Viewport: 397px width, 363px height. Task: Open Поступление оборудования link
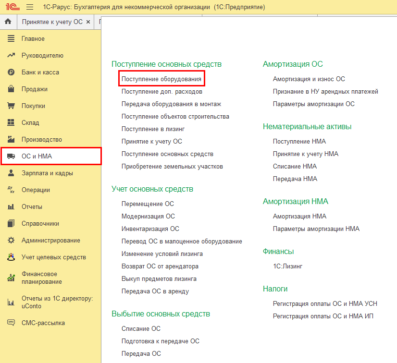[161, 79]
